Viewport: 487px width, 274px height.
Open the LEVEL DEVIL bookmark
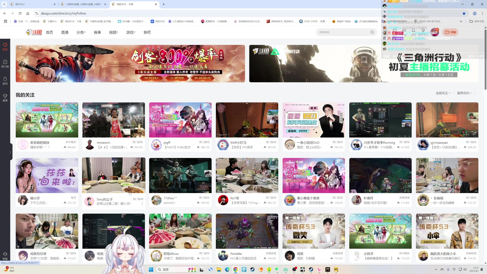[x=313, y=21]
